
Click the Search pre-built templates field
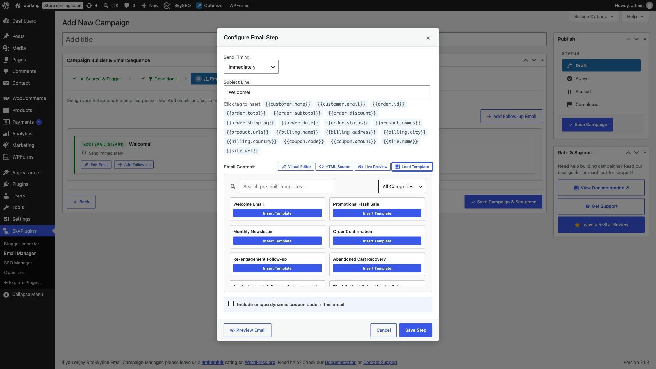pyautogui.click(x=287, y=187)
